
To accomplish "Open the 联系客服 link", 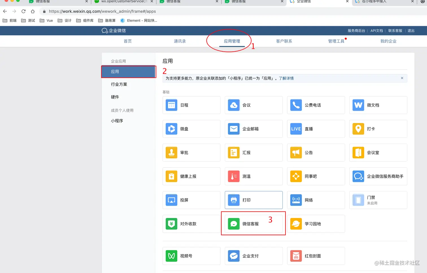I will coord(395,31).
